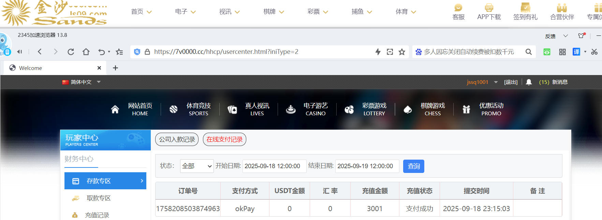Click the blue 查询 button
This screenshot has height=220, width=602.
(413, 166)
